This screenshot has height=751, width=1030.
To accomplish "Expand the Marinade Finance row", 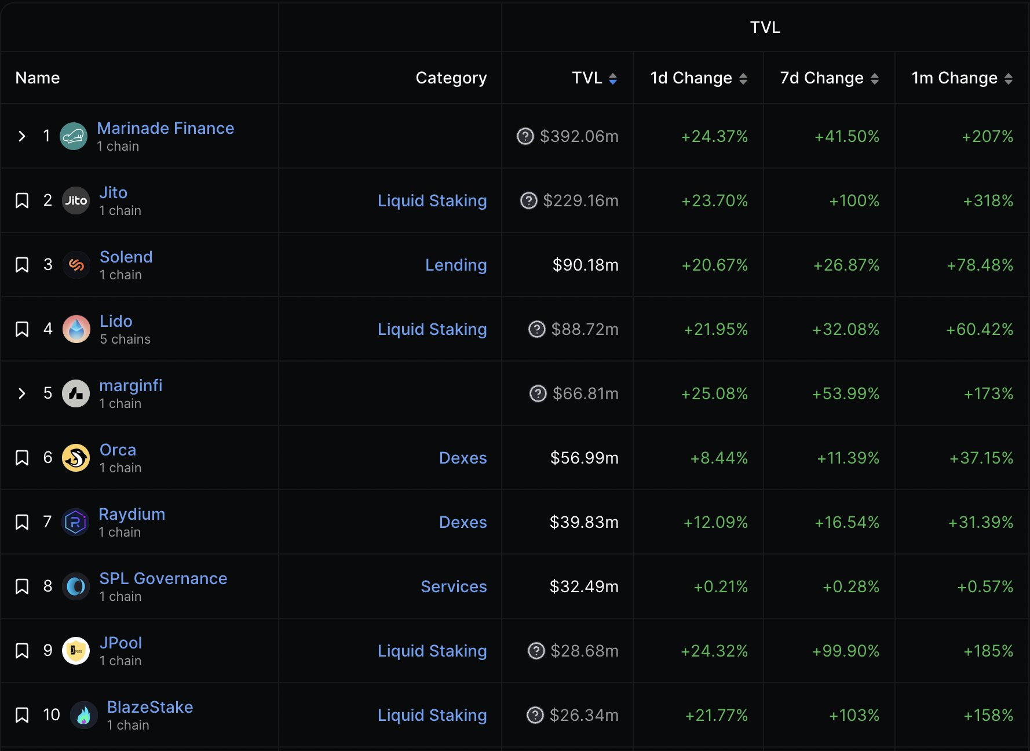I will point(22,136).
